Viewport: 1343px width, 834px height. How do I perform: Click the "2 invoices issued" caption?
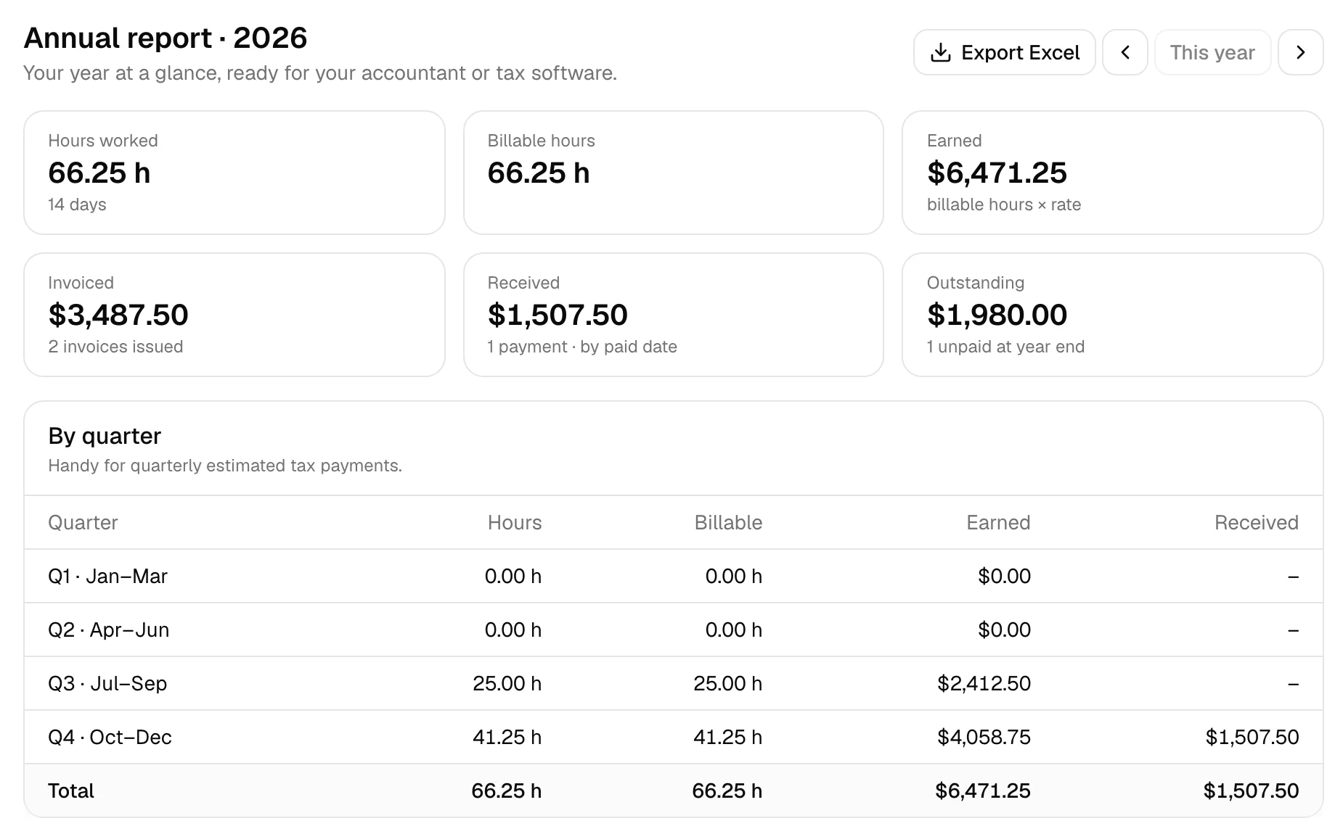(115, 347)
